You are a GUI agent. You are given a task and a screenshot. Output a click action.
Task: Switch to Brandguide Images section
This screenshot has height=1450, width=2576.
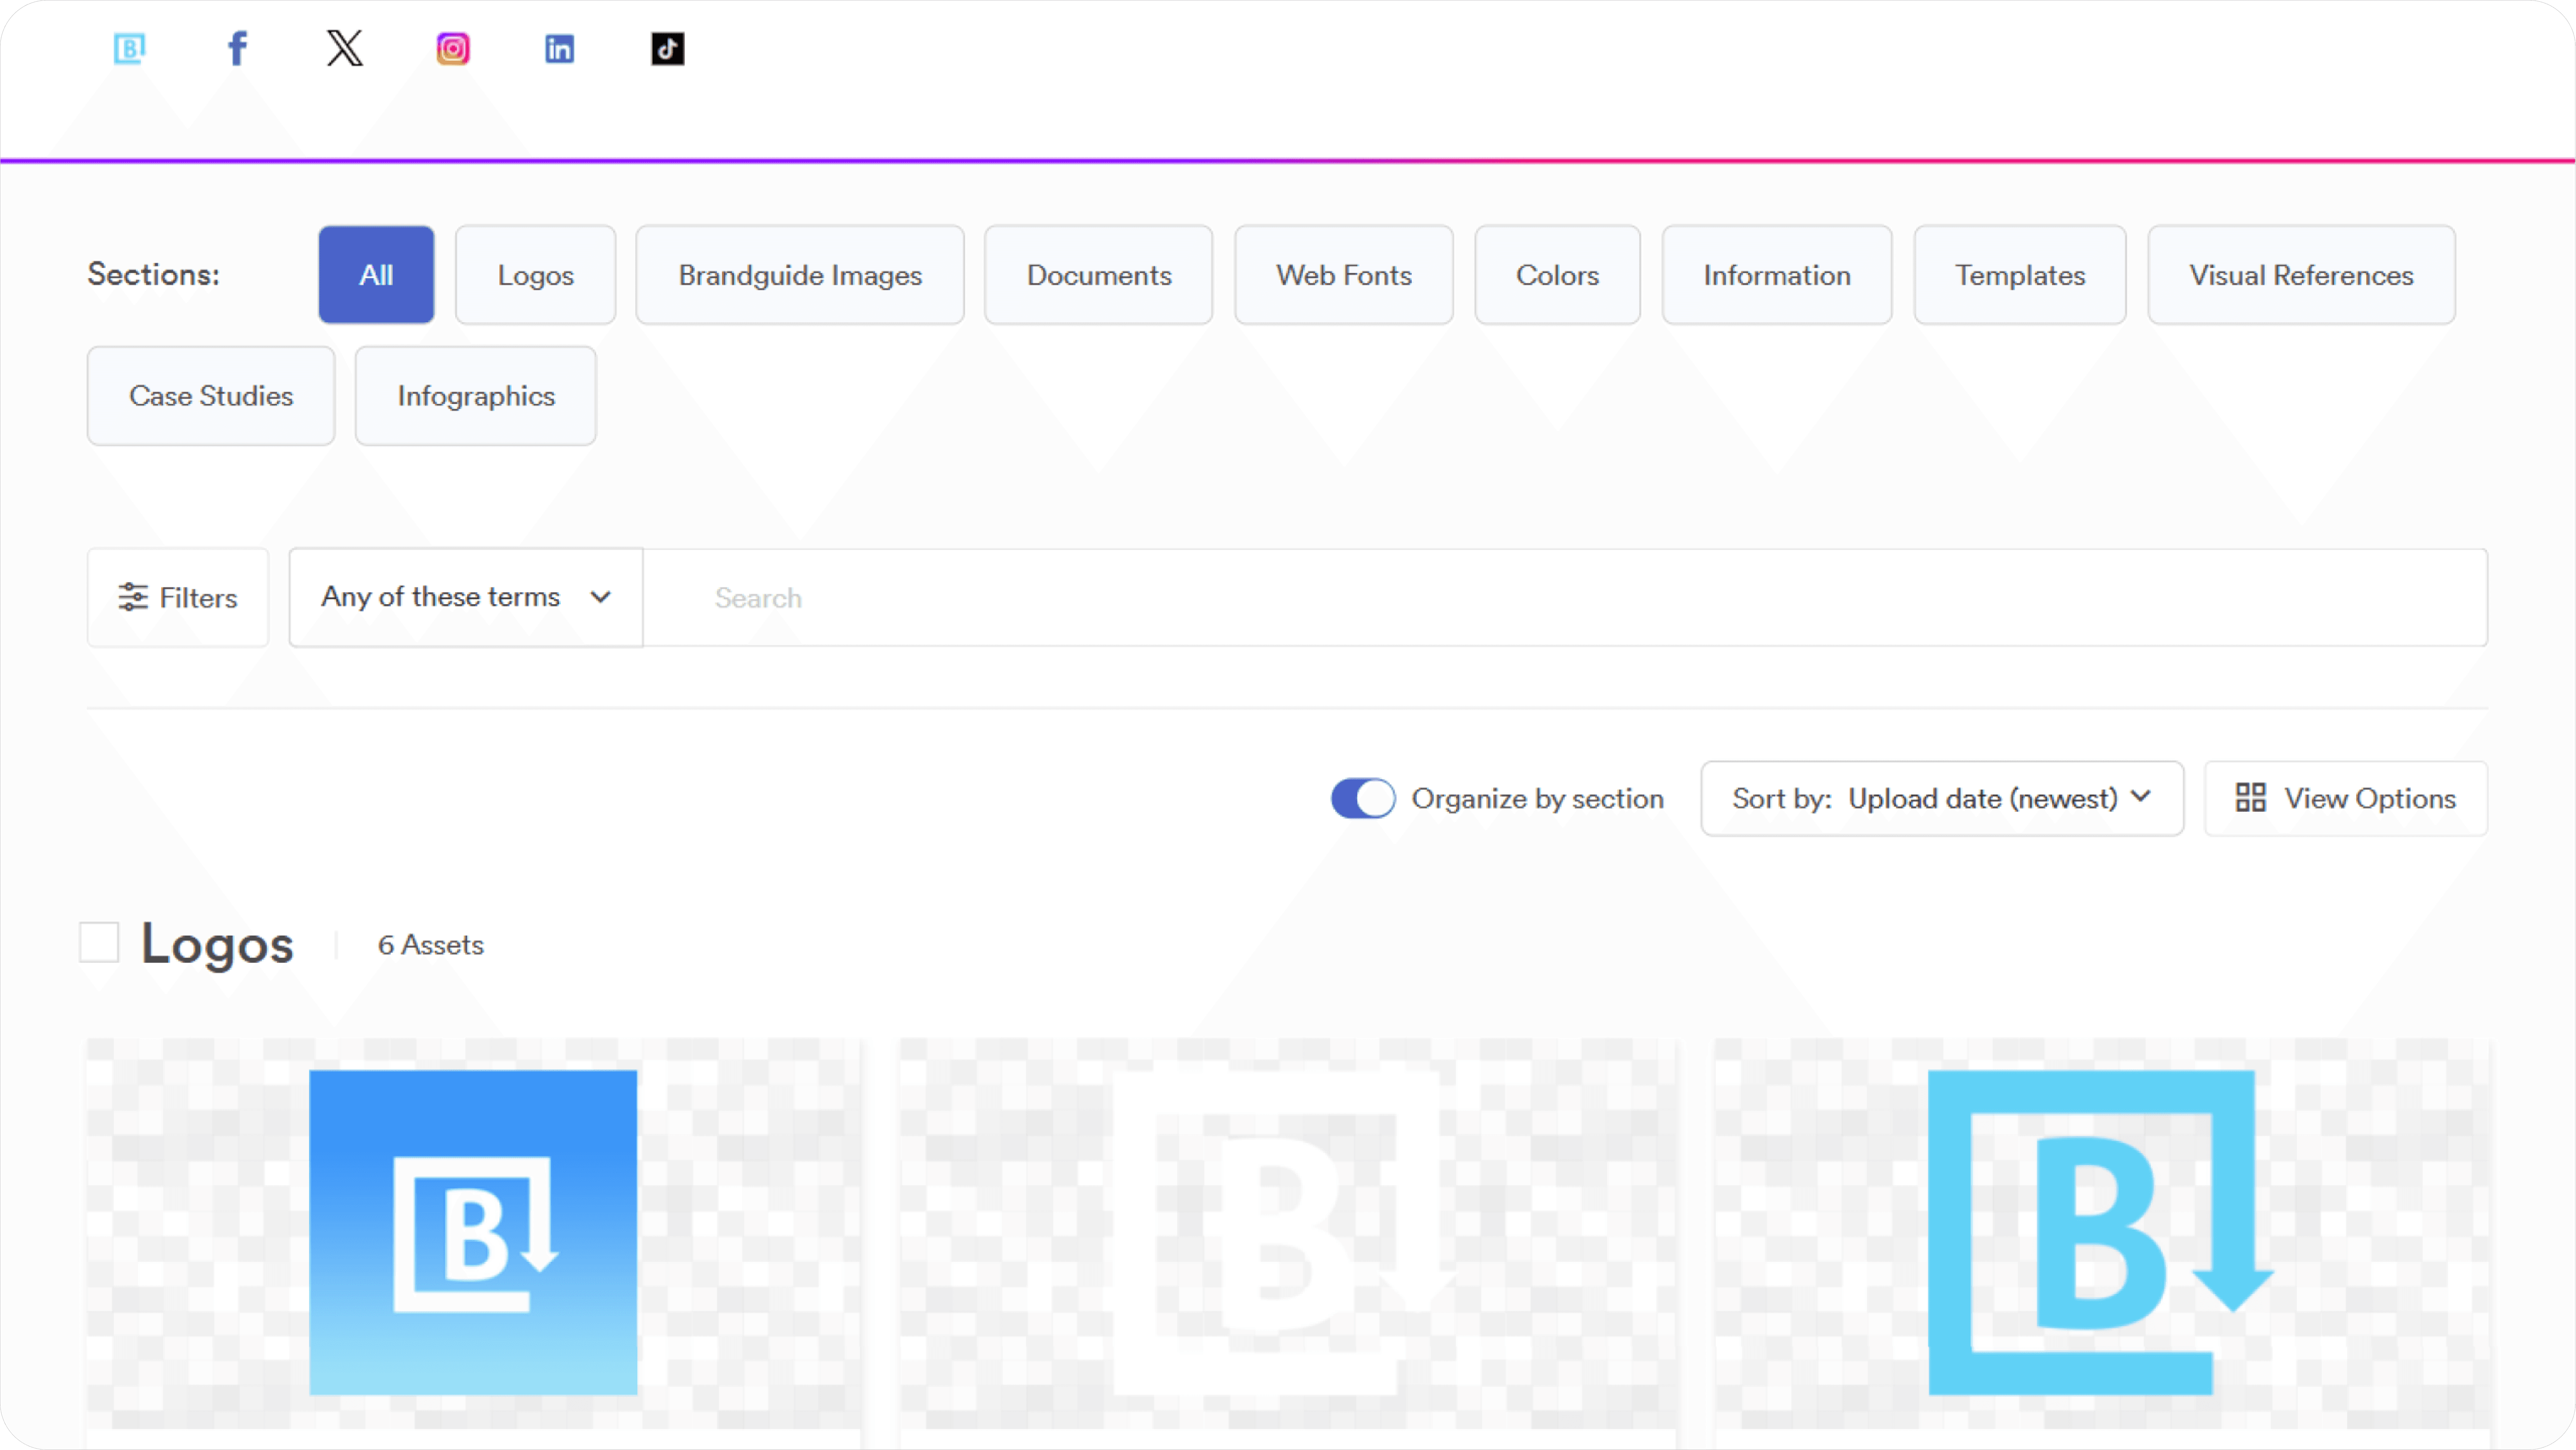point(800,275)
